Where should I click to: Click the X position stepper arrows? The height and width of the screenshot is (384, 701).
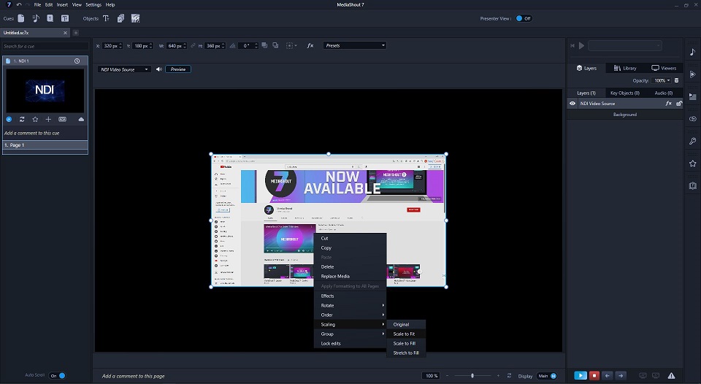[120, 45]
